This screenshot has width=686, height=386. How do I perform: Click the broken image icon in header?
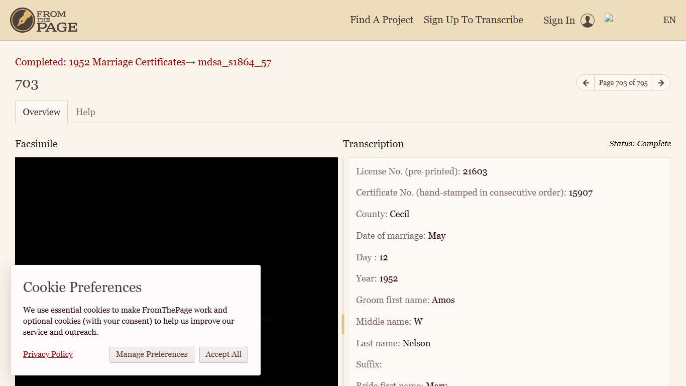[609, 18]
